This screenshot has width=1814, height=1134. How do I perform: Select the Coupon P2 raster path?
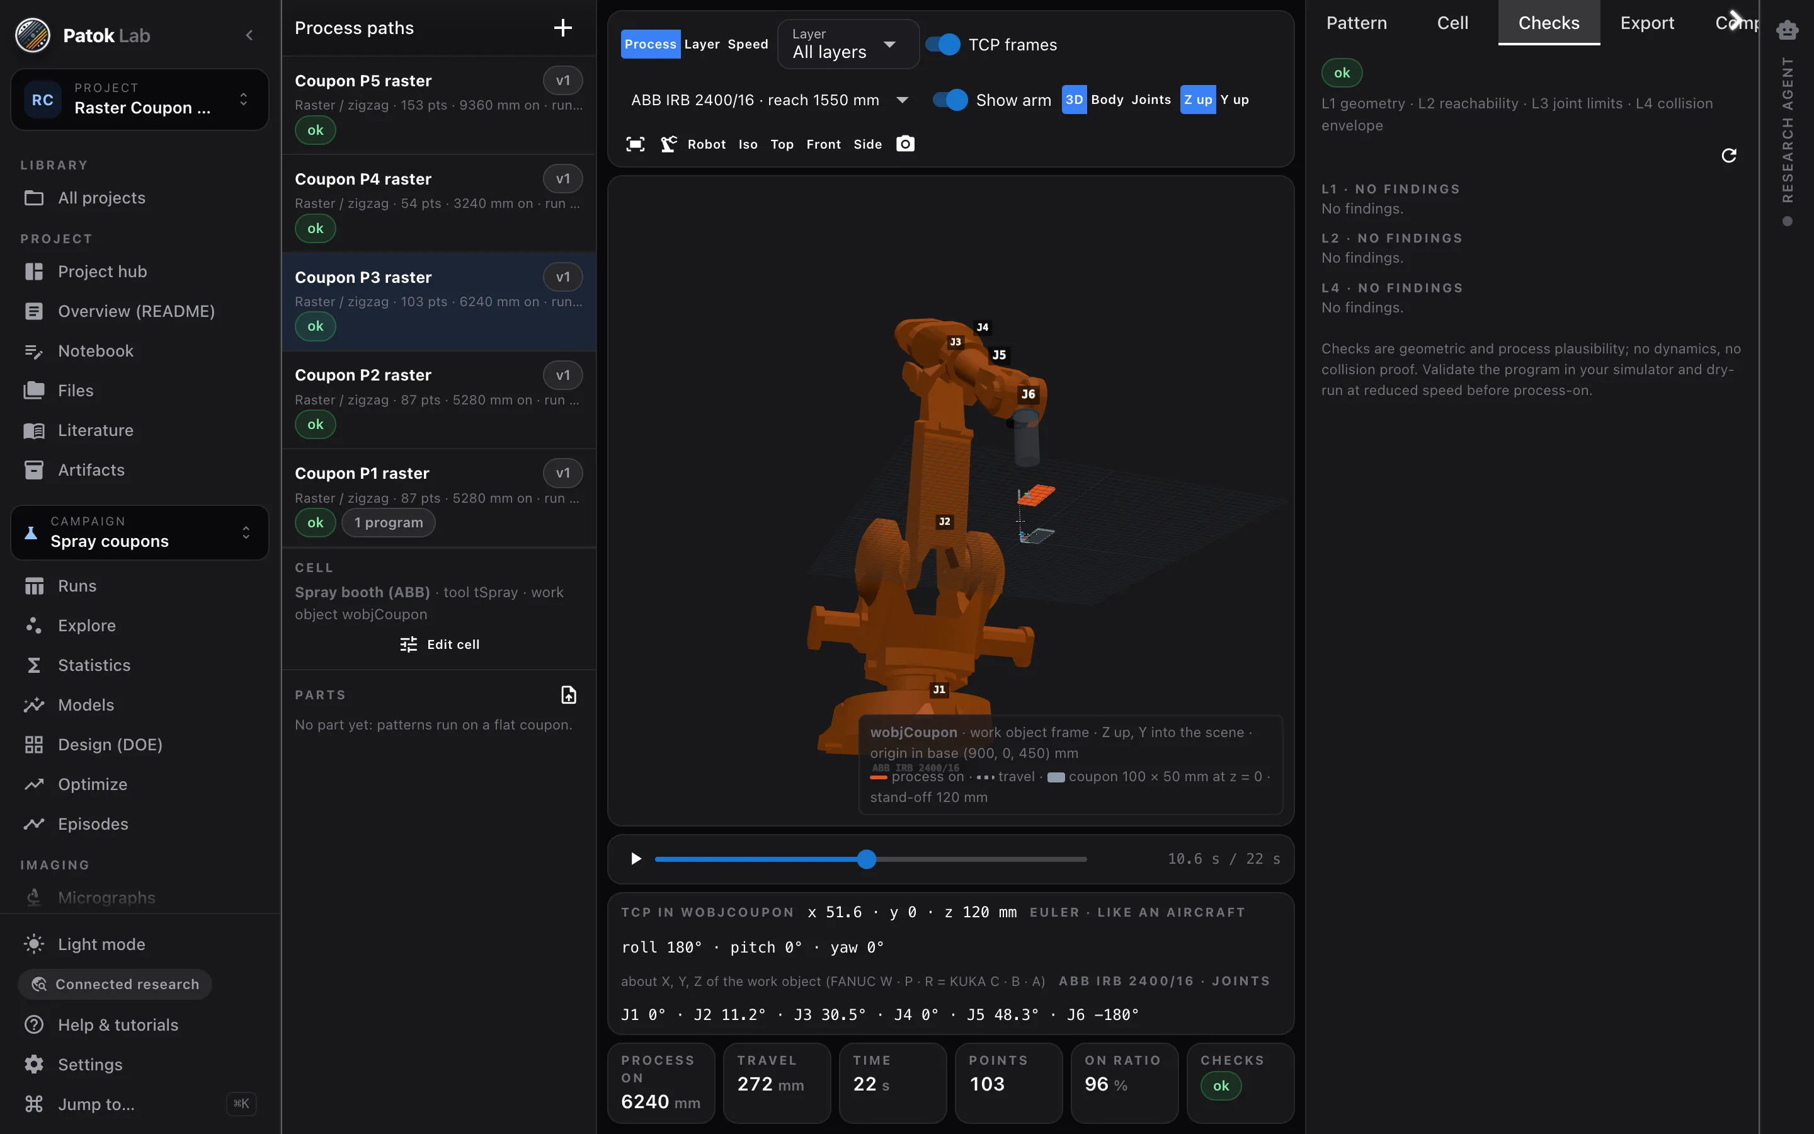tap(438, 400)
